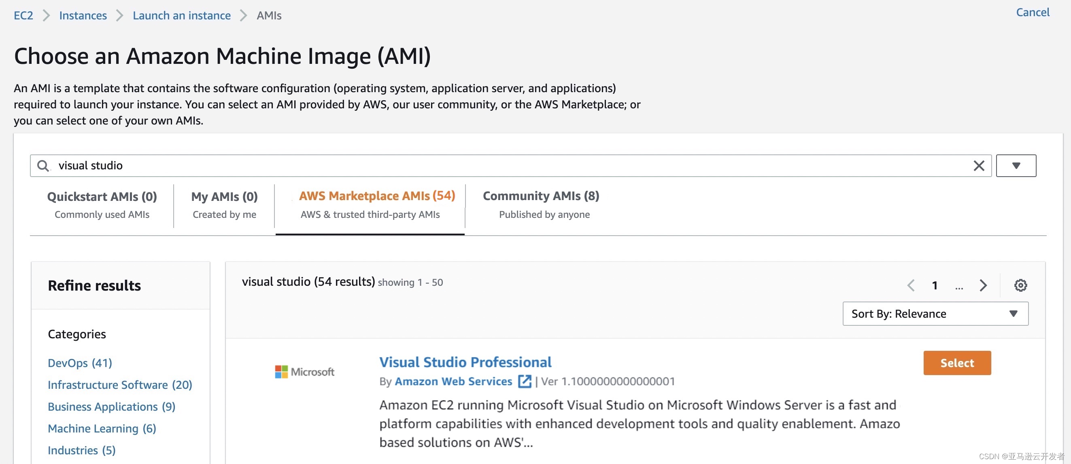The width and height of the screenshot is (1071, 464).
Task: Open the search filter dropdown arrow
Action: pyautogui.click(x=1016, y=165)
